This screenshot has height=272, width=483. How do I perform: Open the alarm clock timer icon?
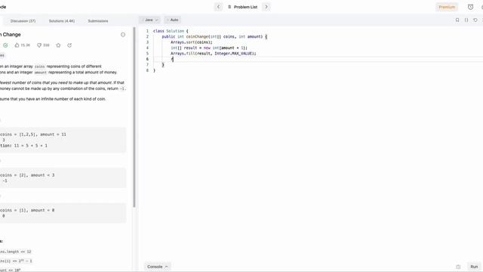point(470,7)
